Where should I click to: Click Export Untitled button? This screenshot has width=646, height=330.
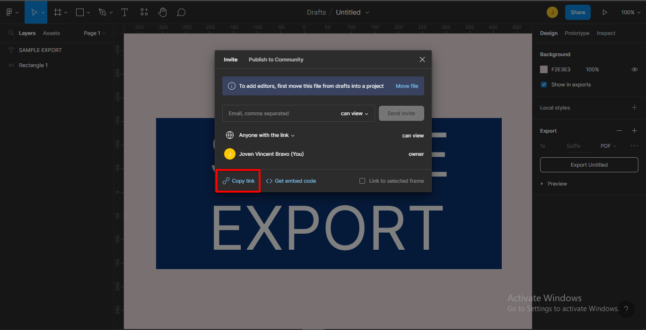pyautogui.click(x=589, y=165)
